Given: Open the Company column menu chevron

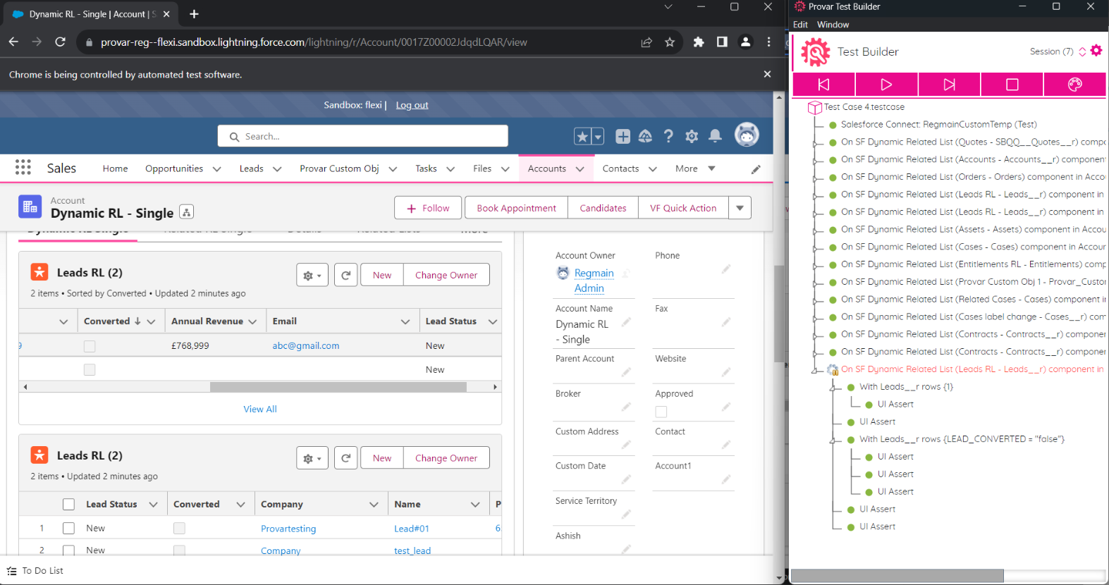Looking at the screenshot, I should coord(374,505).
